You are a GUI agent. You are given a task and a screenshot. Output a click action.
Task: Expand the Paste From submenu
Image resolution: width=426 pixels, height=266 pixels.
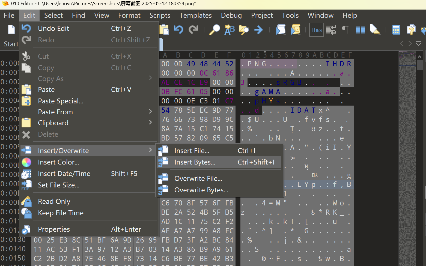(x=89, y=112)
